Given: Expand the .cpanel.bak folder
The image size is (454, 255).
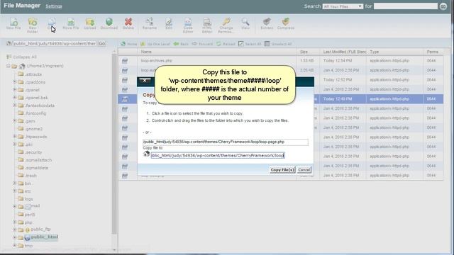Looking at the screenshot, I should 14,98.
